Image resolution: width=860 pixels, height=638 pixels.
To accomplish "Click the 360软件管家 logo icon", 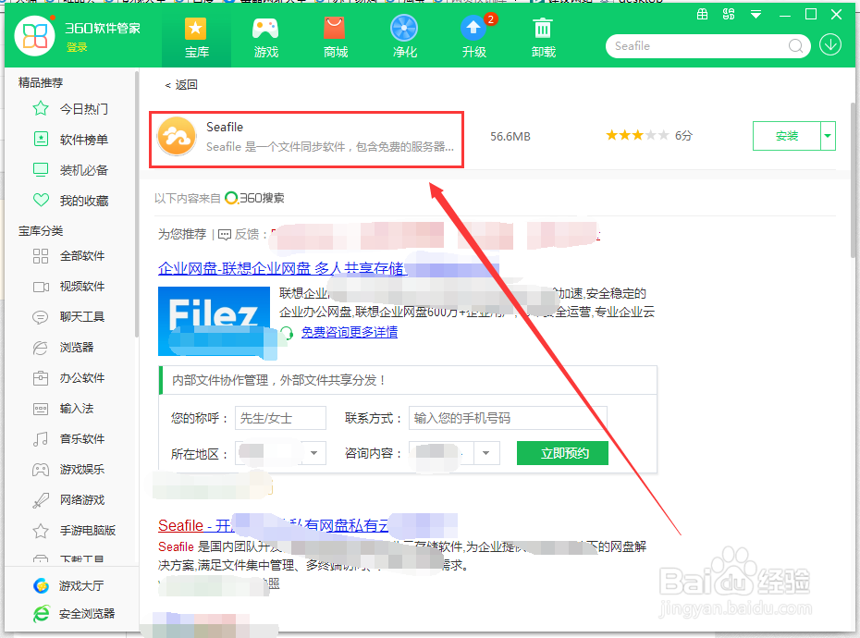I will tap(34, 36).
